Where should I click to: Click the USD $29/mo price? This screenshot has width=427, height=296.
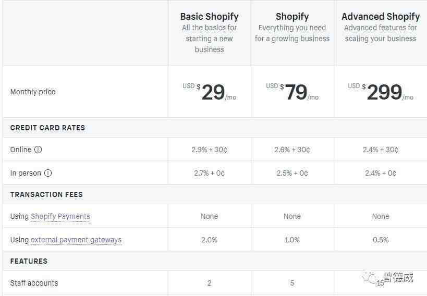click(x=209, y=92)
